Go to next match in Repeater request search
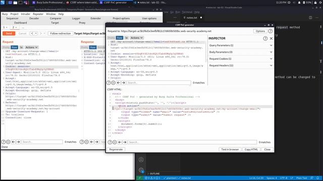Screen dimensions: 323x181 [18, 142]
